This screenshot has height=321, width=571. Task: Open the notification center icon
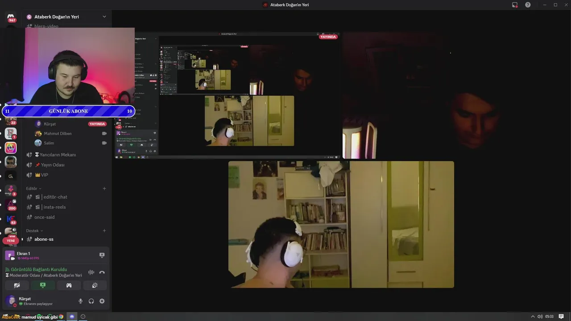[x=562, y=317]
